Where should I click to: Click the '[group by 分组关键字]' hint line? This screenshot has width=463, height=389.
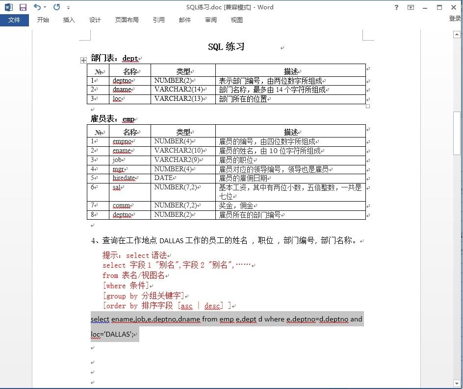pos(144,296)
